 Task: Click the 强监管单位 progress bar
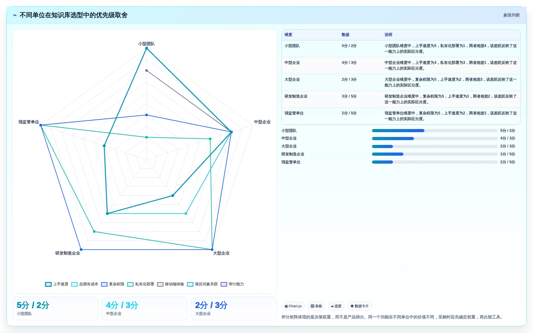tap(435, 162)
